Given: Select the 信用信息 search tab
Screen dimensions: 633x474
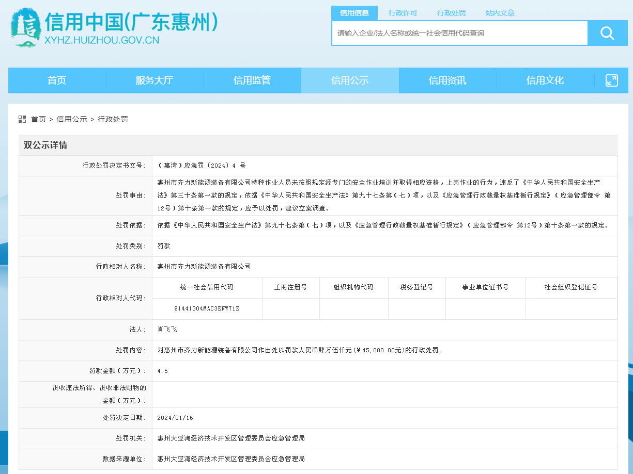Looking at the screenshot, I should coord(354,13).
